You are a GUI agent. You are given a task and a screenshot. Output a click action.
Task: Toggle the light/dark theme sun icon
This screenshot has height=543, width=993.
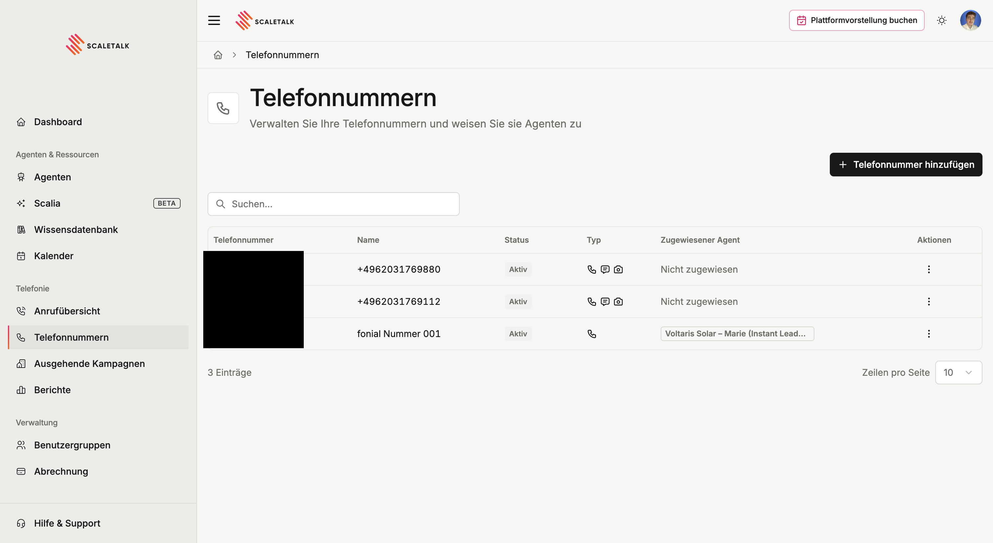(x=942, y=20)
